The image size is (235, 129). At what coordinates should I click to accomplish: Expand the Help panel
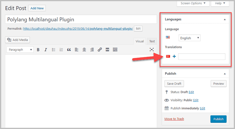coord(220,3)
